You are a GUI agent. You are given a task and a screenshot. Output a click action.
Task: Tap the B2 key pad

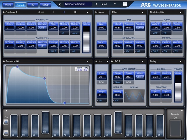76,125
